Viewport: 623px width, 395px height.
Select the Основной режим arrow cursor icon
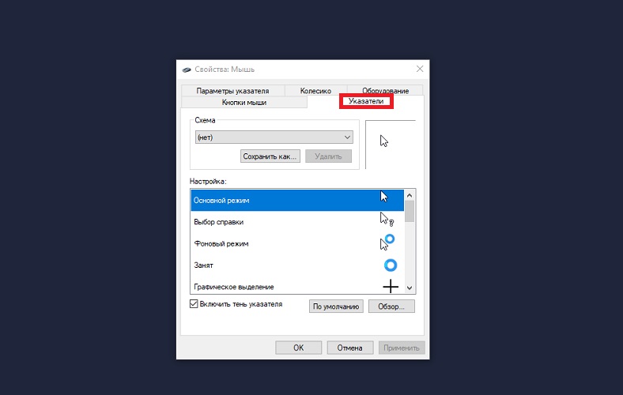pos(383,197)
